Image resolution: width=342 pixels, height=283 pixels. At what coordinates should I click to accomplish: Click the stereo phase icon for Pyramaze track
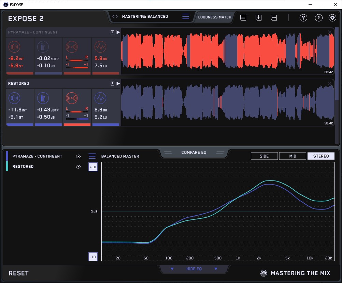[x=71, y=47]
